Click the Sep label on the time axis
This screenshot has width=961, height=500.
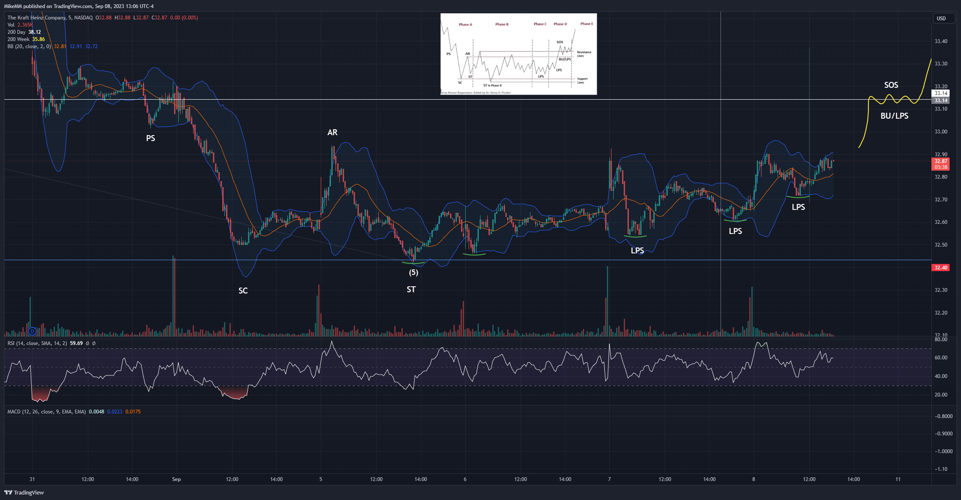click(176, 479)
